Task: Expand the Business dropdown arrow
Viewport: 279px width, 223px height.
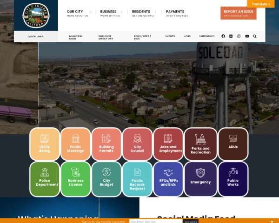Action: point(122,12)
